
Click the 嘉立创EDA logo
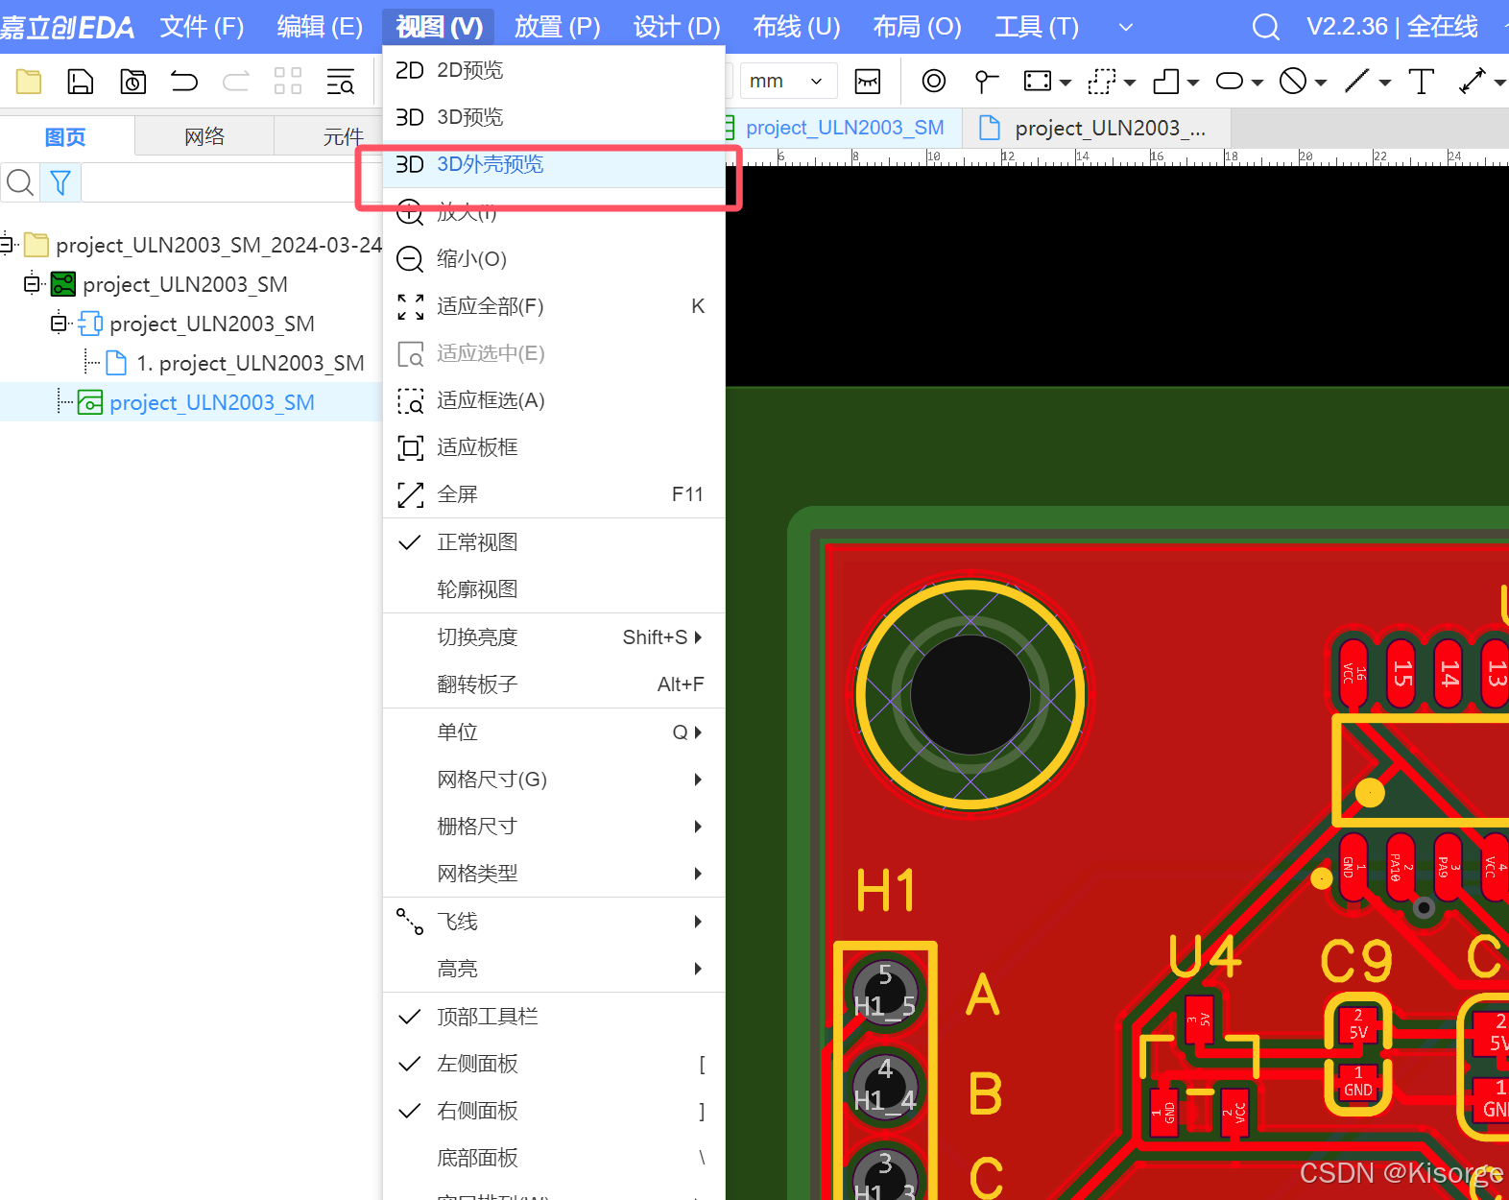pyautogui.click(x=67, y=27)
